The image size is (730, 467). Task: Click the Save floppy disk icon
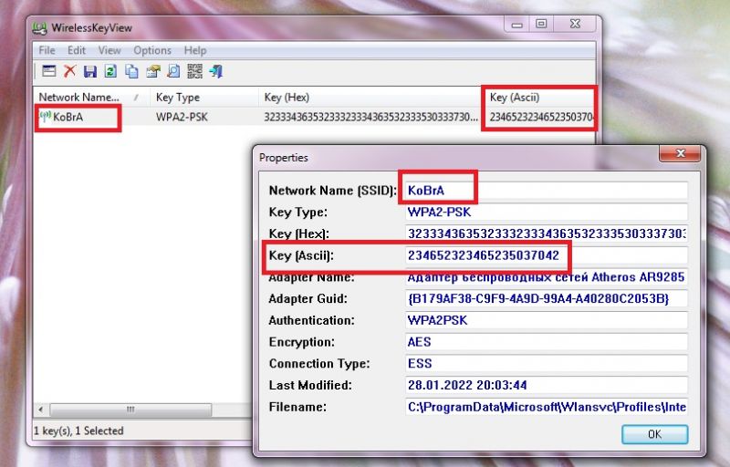[90, 71]
